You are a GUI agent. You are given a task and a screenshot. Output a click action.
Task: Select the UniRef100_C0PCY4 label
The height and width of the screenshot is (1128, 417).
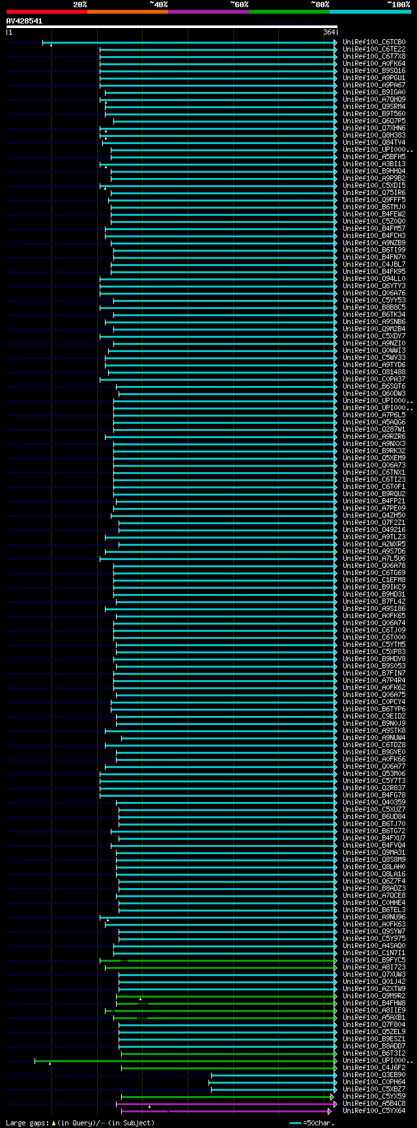coord(374,702)
